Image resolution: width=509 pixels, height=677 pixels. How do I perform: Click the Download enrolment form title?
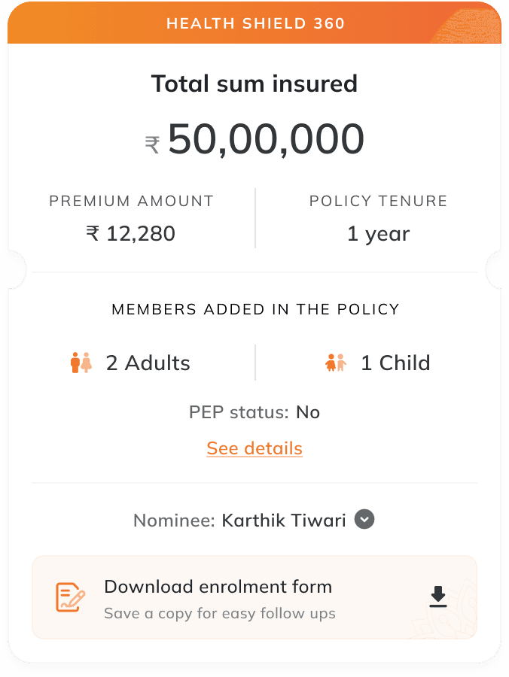[218, 587]
